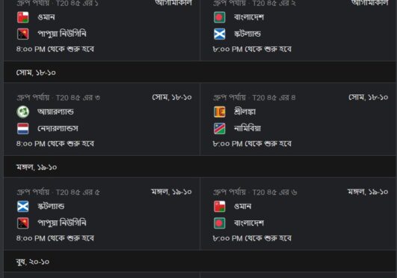397x278 pixels.
Task: Click the Ireland cricket logo
Action: click(x=22, y=112)
